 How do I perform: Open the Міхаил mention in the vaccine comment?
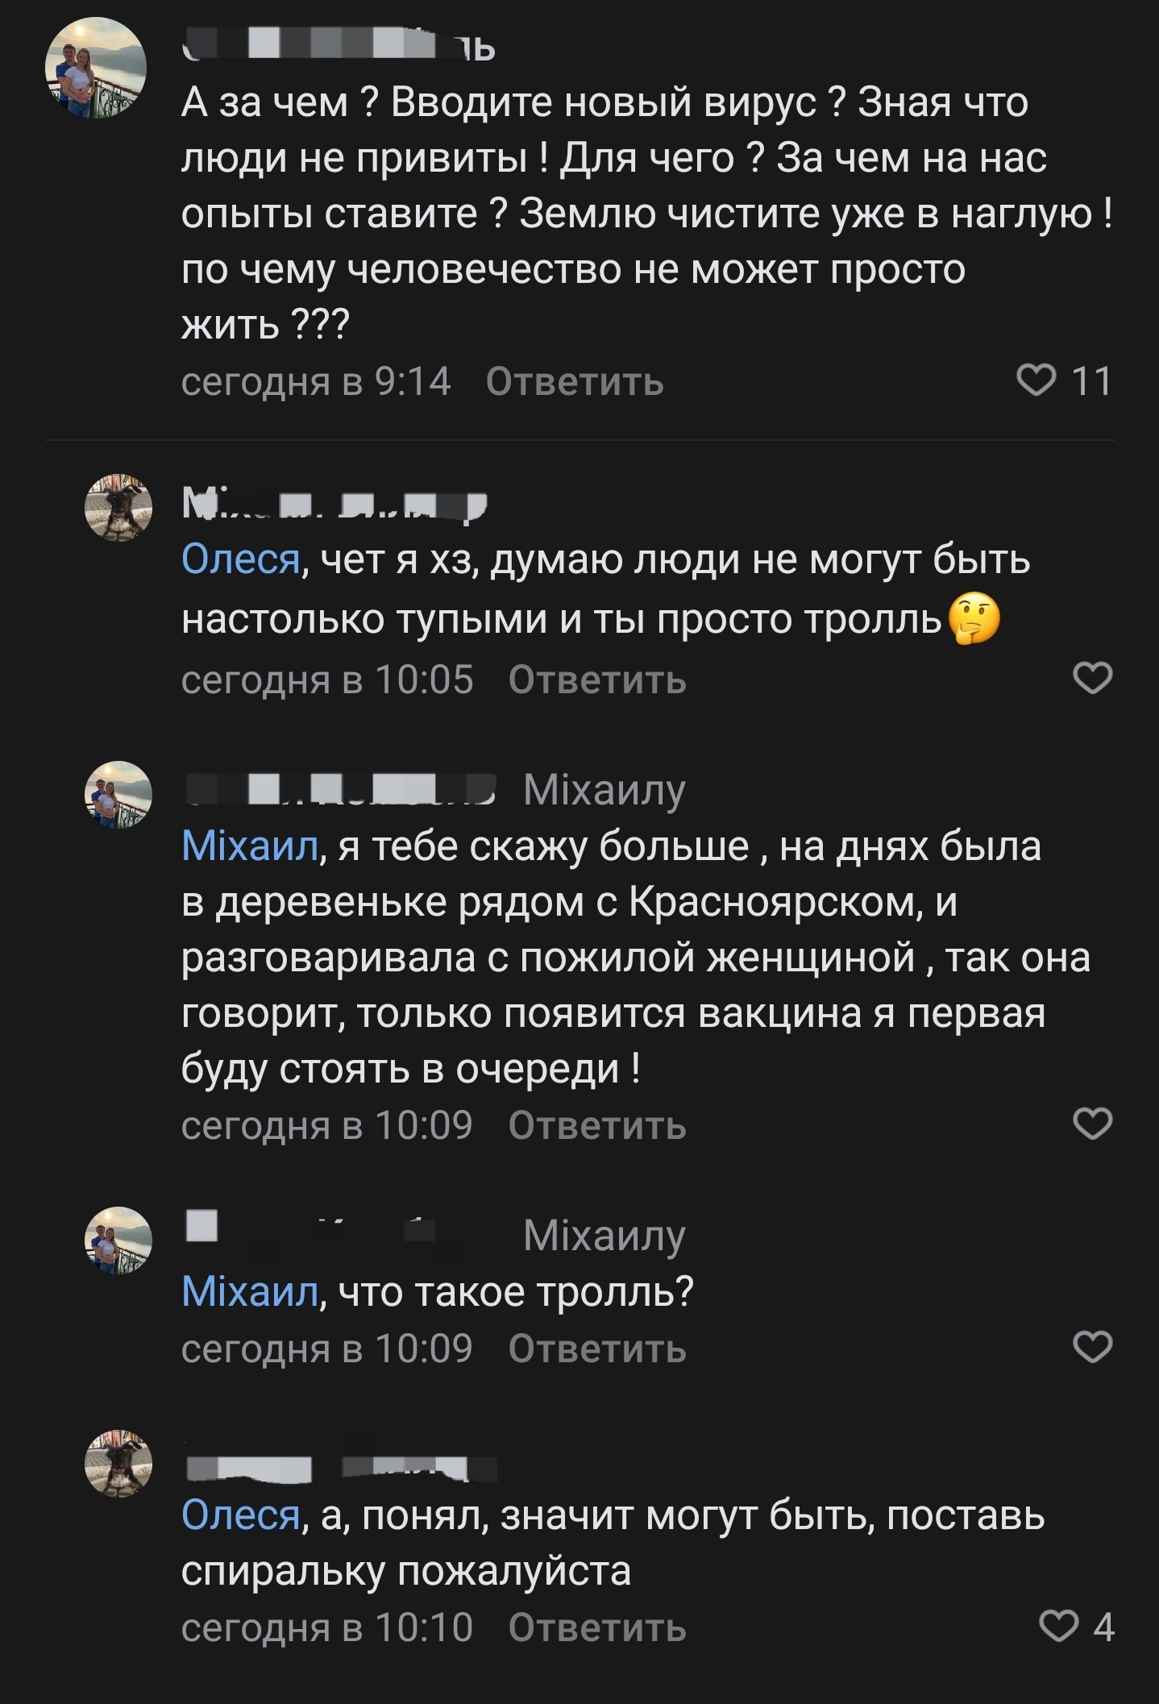click(250, 846)
